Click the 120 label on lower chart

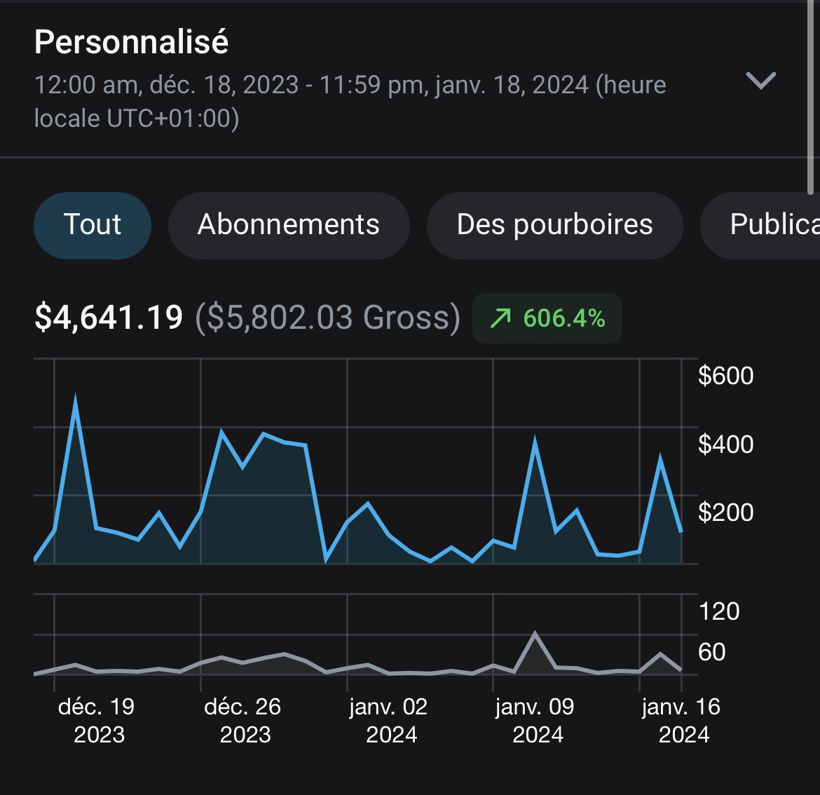pyautogui.click(x=719, y=612)
